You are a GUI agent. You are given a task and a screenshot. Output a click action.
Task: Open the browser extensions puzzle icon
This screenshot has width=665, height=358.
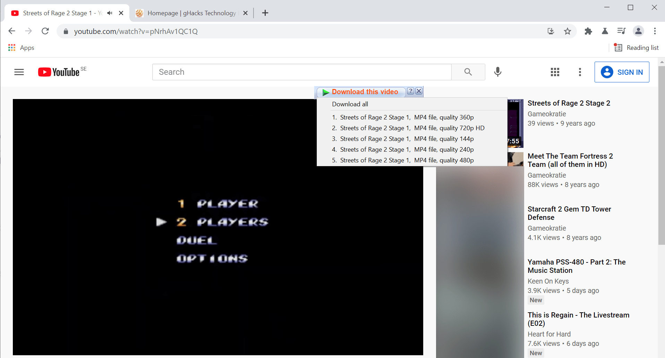[x=588, y=31]
